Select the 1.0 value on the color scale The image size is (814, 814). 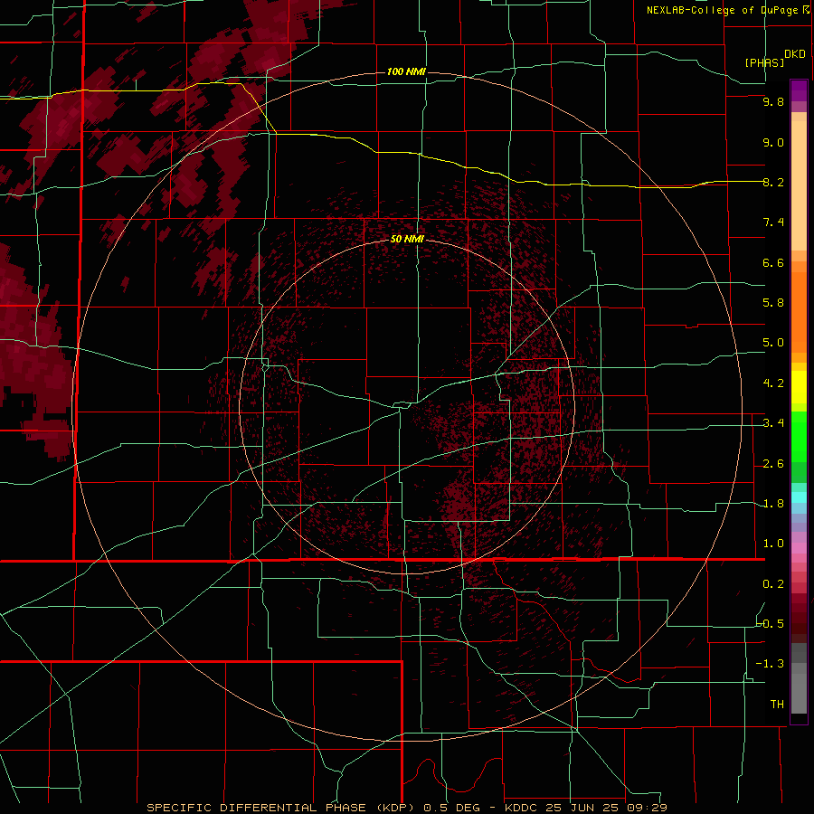(x=773, y=544)
